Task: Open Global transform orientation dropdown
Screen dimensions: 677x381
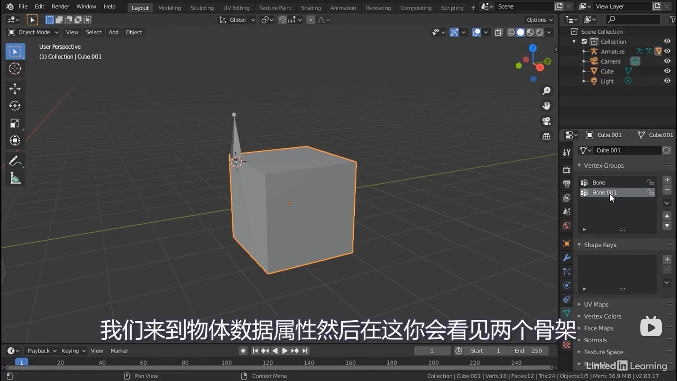Action: [237, 20]
